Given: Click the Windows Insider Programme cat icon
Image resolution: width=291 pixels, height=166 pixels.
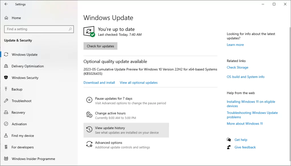Looking at the screenshot, I should tap(6, 159).
